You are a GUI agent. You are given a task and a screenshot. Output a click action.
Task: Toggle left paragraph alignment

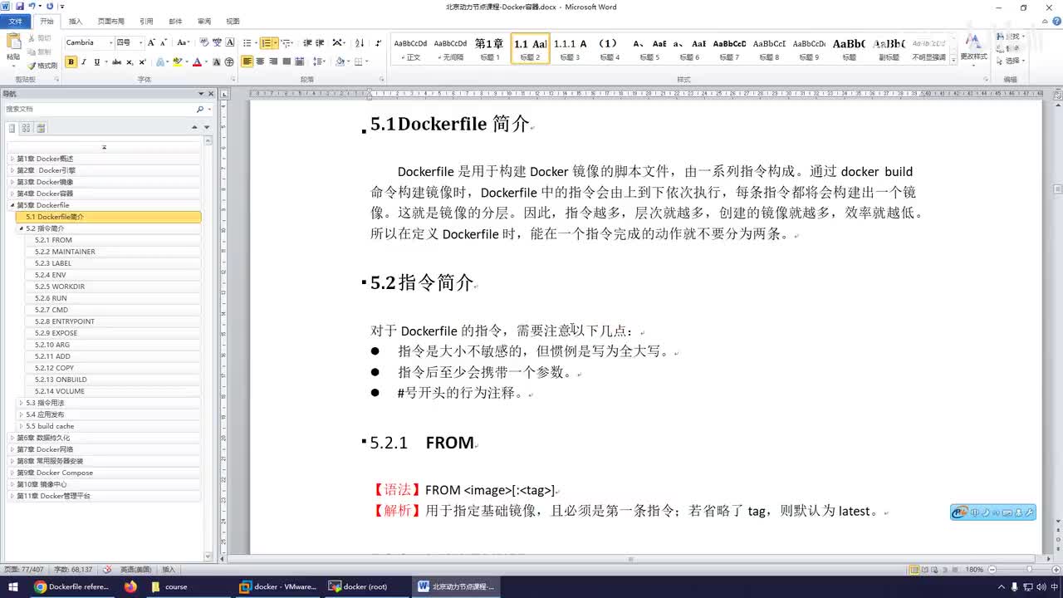[x=247, y=61]
